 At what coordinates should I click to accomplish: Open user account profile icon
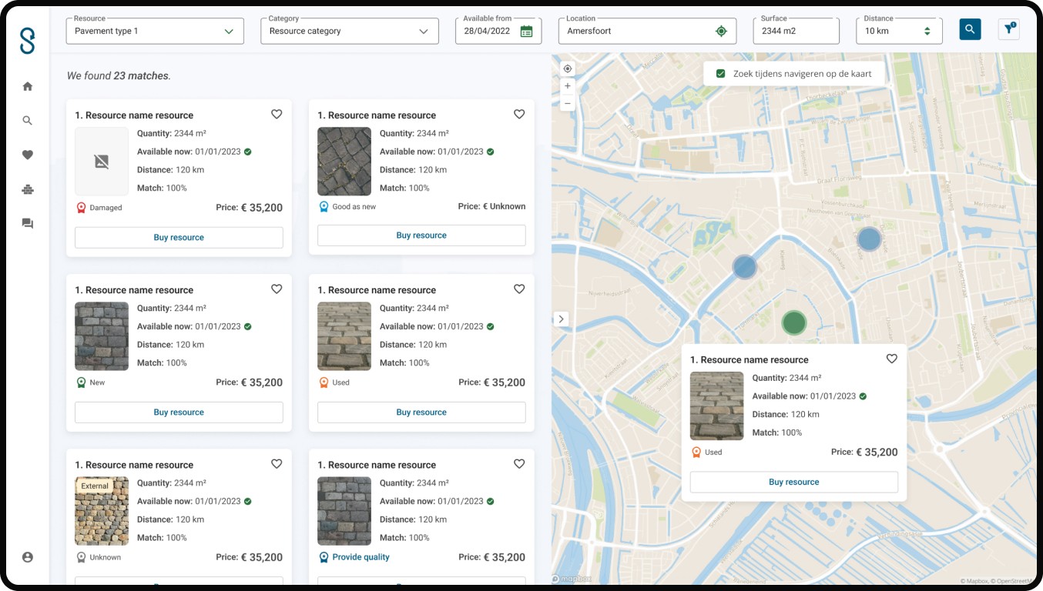[x=28, y=557]
